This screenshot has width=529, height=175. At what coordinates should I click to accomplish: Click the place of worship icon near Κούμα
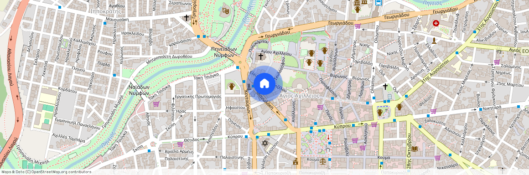[x=296, y=161]
